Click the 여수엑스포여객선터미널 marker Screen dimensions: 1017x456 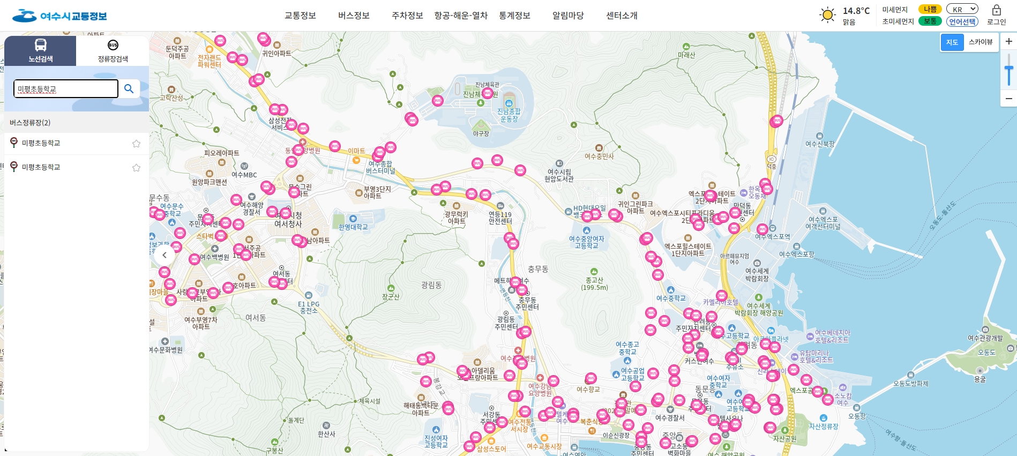point(823,211)
